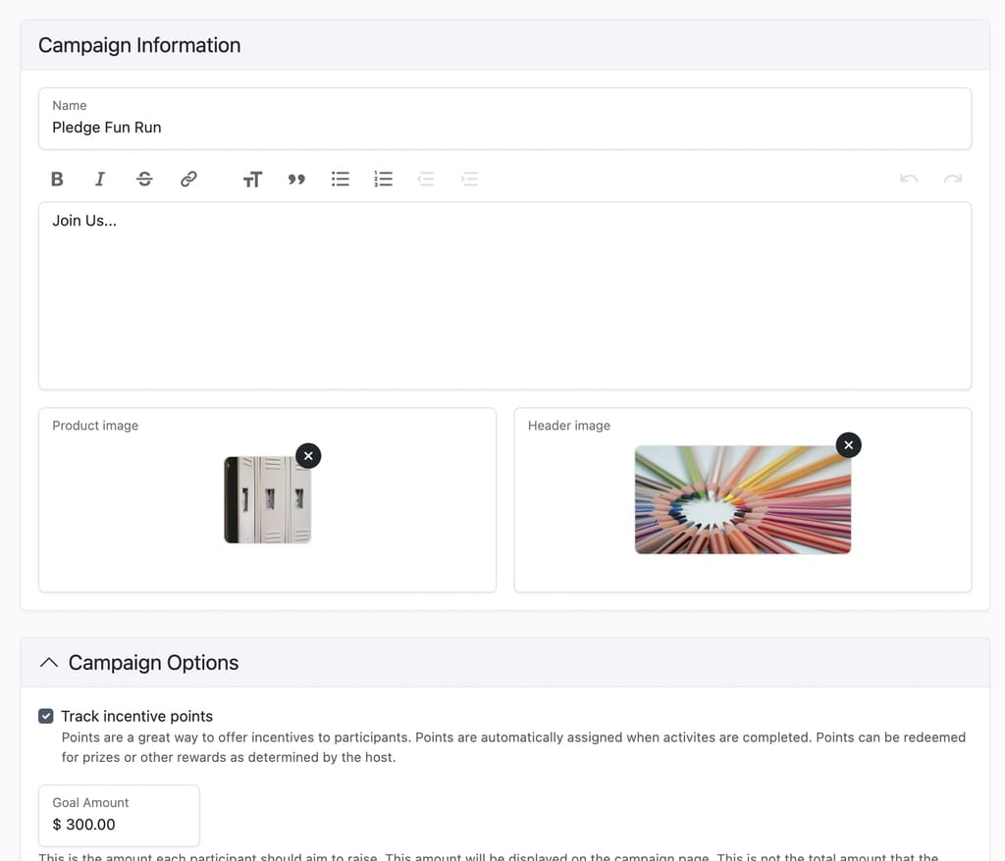Apply italic formatting
Viewport: 1005px width, 861px height.
click(100, 178)
